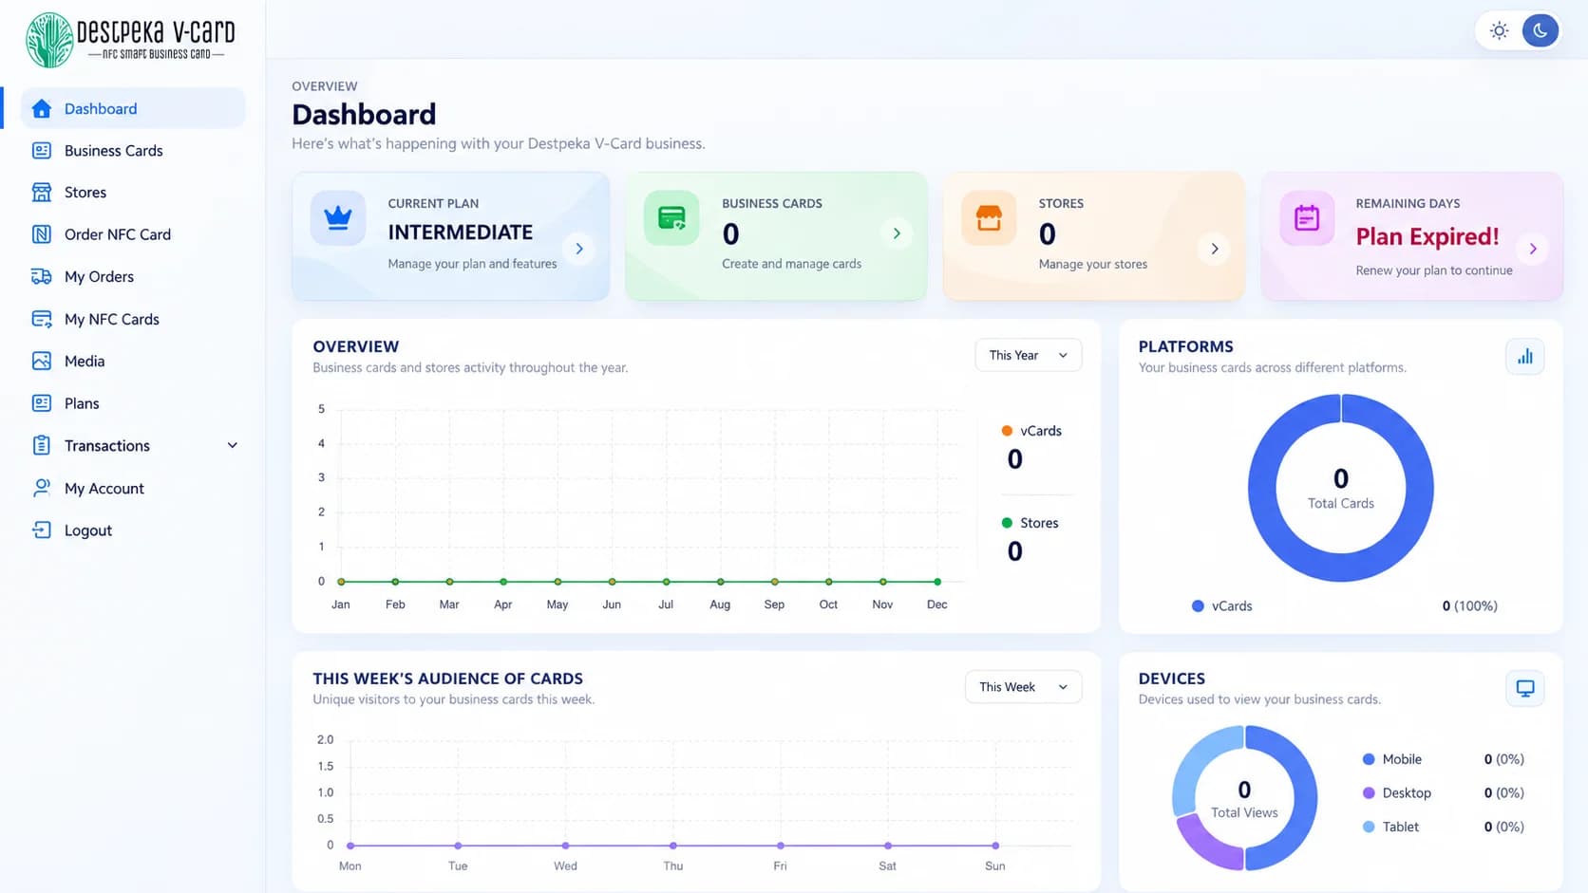Switch to dark mode with moon toggle
Image resolution: width=1588 pixels, height=893 pixels.
tap(1540, 30)
